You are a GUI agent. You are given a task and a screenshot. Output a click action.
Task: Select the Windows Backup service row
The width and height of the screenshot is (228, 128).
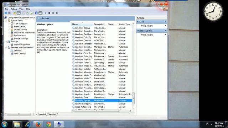(x=102, y=28)
